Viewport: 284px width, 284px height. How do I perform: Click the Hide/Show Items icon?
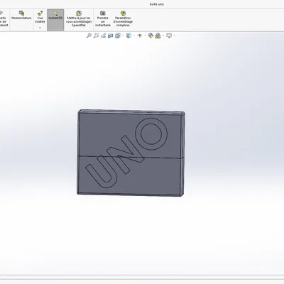(140, 35)
